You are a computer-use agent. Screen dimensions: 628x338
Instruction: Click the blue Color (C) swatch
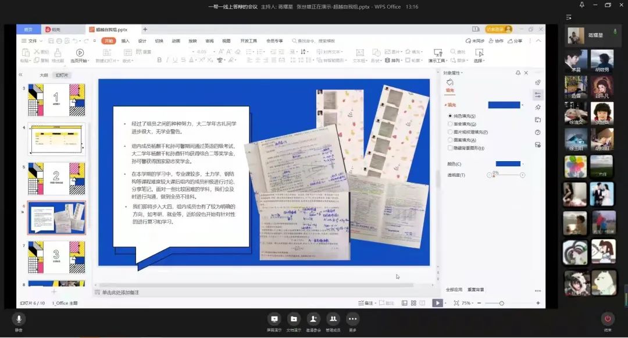tap(508, 164)
